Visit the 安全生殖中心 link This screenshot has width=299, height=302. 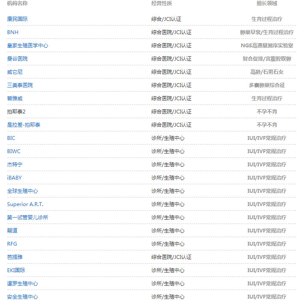point(22,297)
